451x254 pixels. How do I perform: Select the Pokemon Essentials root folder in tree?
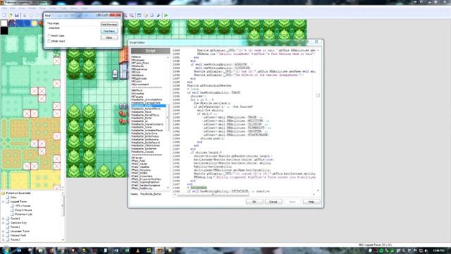tap(18, 193)
